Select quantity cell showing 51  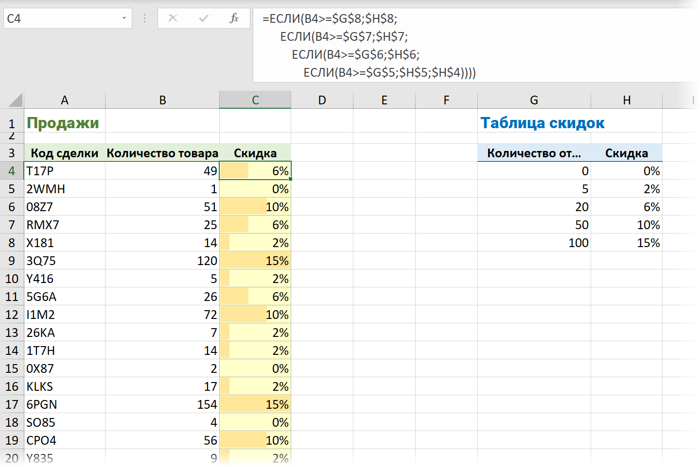(162, 207)
